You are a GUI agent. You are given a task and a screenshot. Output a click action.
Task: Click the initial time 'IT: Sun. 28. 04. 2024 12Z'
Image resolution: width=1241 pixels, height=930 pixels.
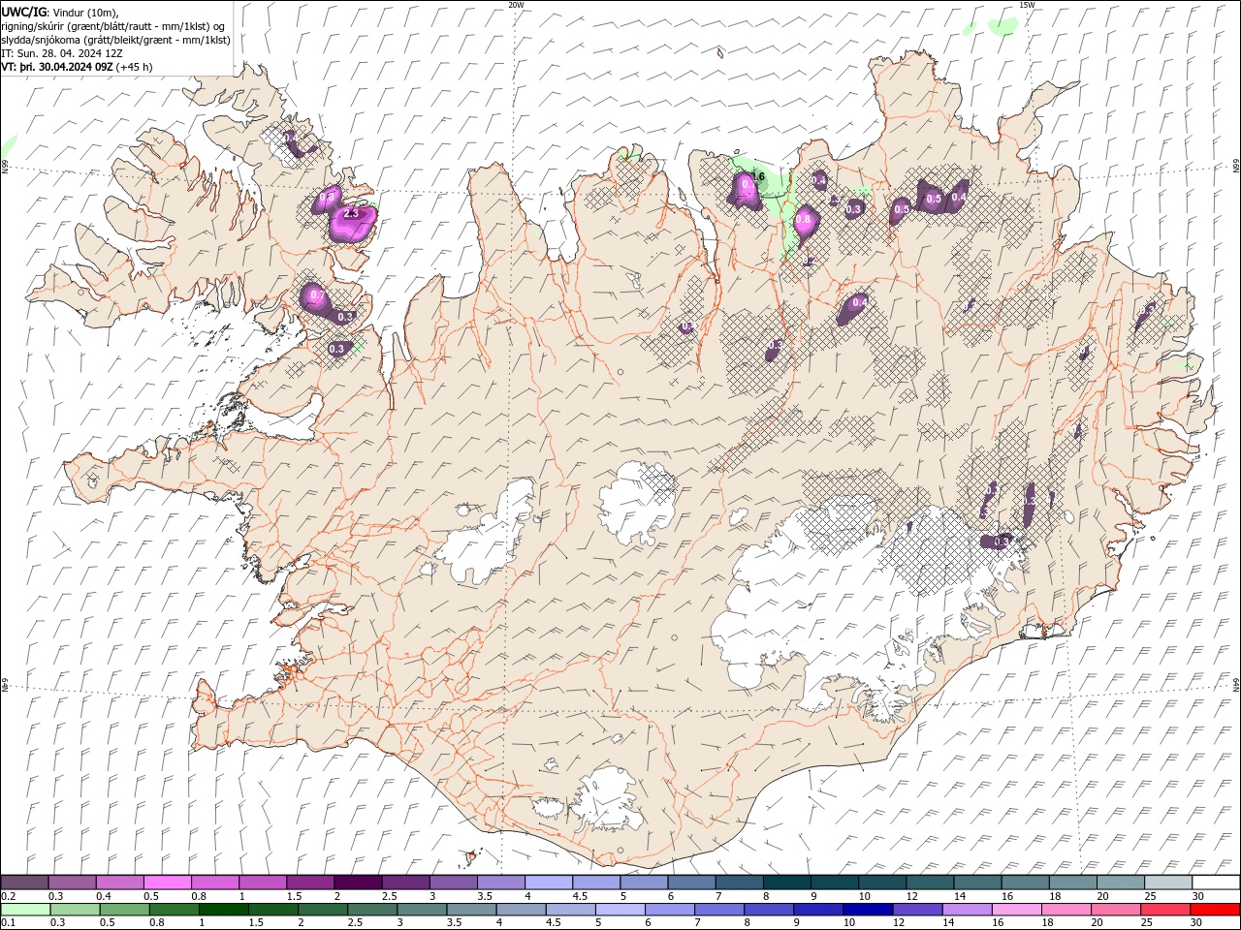(x=62, y=53)
